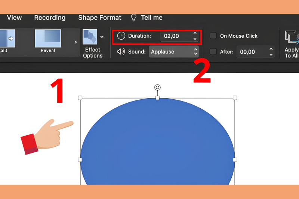Click the top-right resize handle of ellipse
The height and width of the screenshot is (199, 299).
tap(235, 98)
